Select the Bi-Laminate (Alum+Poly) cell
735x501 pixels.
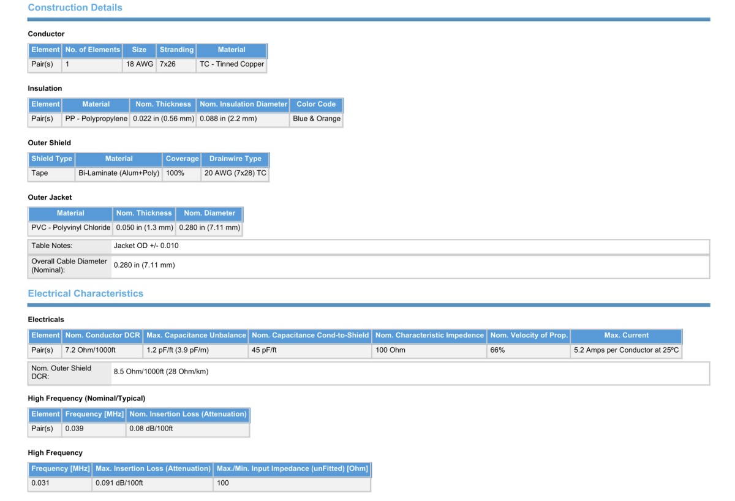coord(119,173)
